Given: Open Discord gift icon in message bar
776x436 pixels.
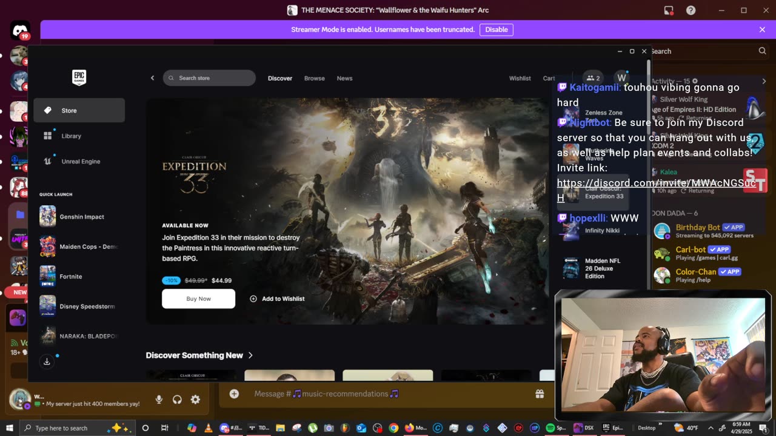Looking at the screenshot, I should pos(540,394).
